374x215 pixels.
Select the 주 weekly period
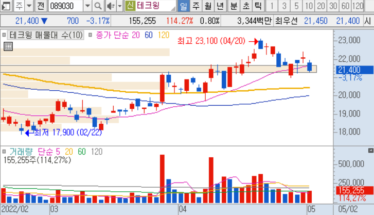196,6
